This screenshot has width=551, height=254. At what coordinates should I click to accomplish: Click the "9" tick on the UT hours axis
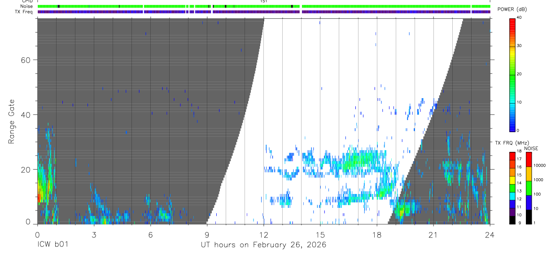point(207,234)
